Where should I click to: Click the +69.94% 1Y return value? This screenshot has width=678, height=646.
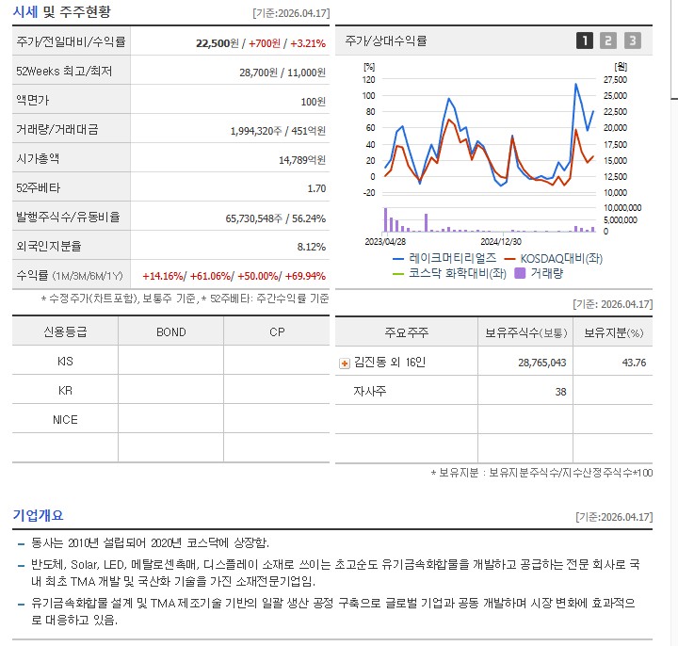coord(305,276)
